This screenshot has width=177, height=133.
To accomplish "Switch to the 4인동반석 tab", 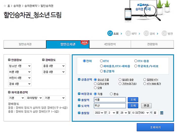I will click(110, 44).
